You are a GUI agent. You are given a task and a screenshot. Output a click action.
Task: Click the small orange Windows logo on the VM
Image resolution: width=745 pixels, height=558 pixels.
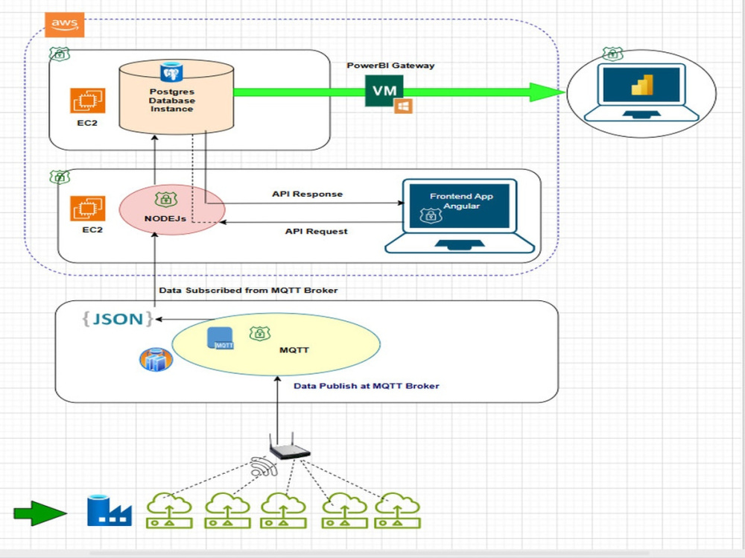(x=403, y=107)
